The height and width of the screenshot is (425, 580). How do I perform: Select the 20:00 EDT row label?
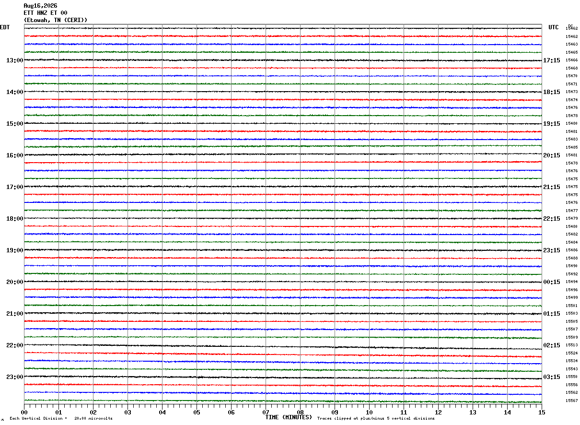tap(15, 282)
